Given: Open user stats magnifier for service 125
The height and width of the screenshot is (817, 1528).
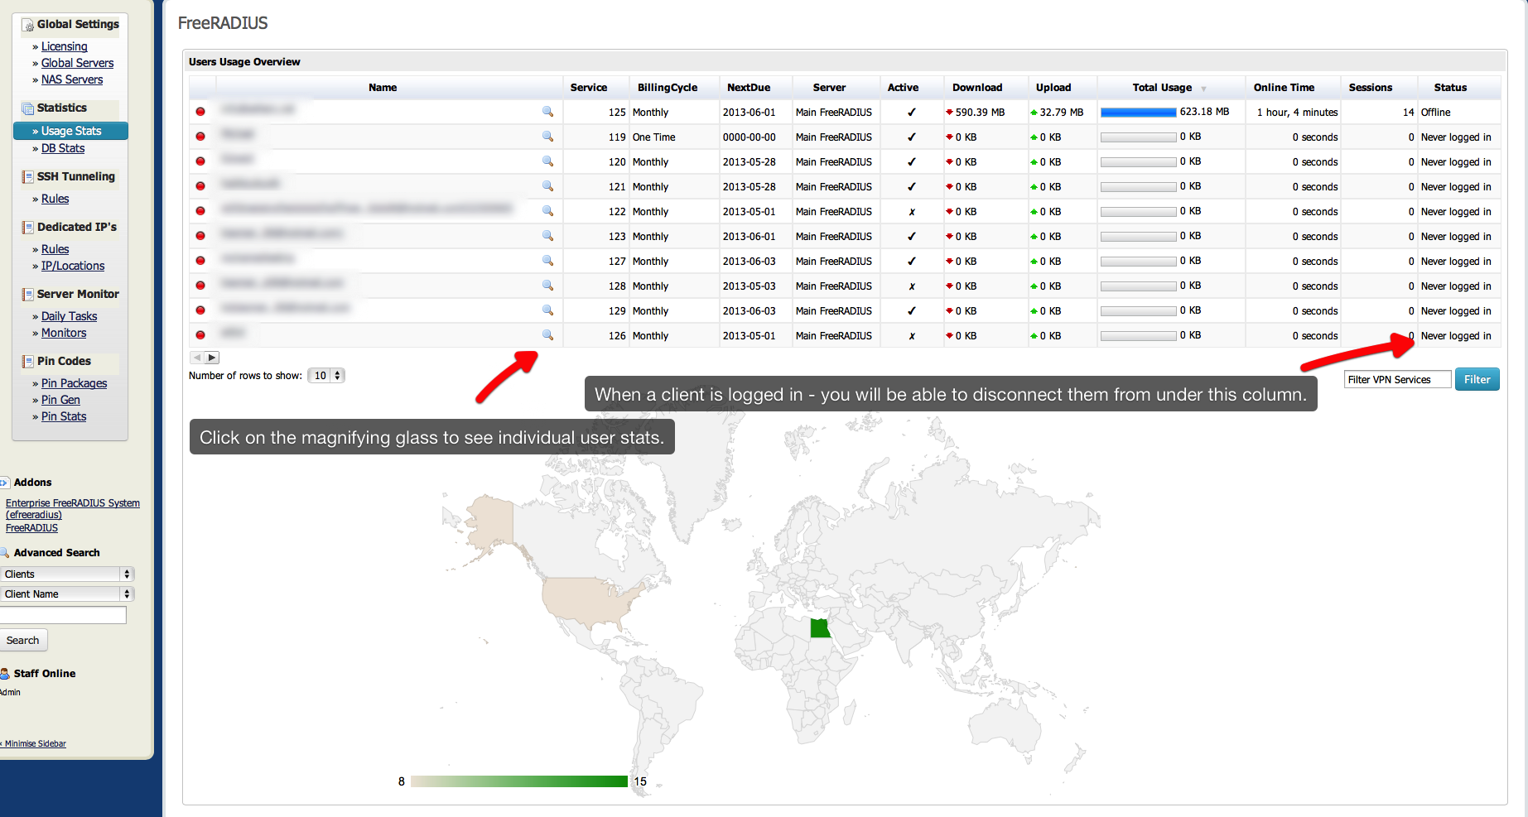Looking at the screenshot, I should (x=547, y=111).
